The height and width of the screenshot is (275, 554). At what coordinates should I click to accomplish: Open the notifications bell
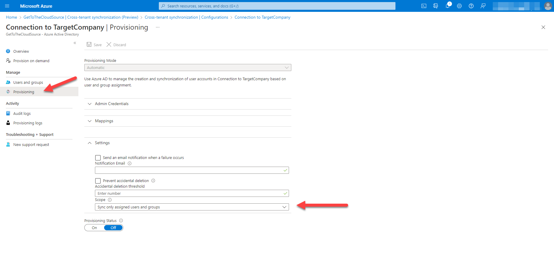tap(448, 6)
